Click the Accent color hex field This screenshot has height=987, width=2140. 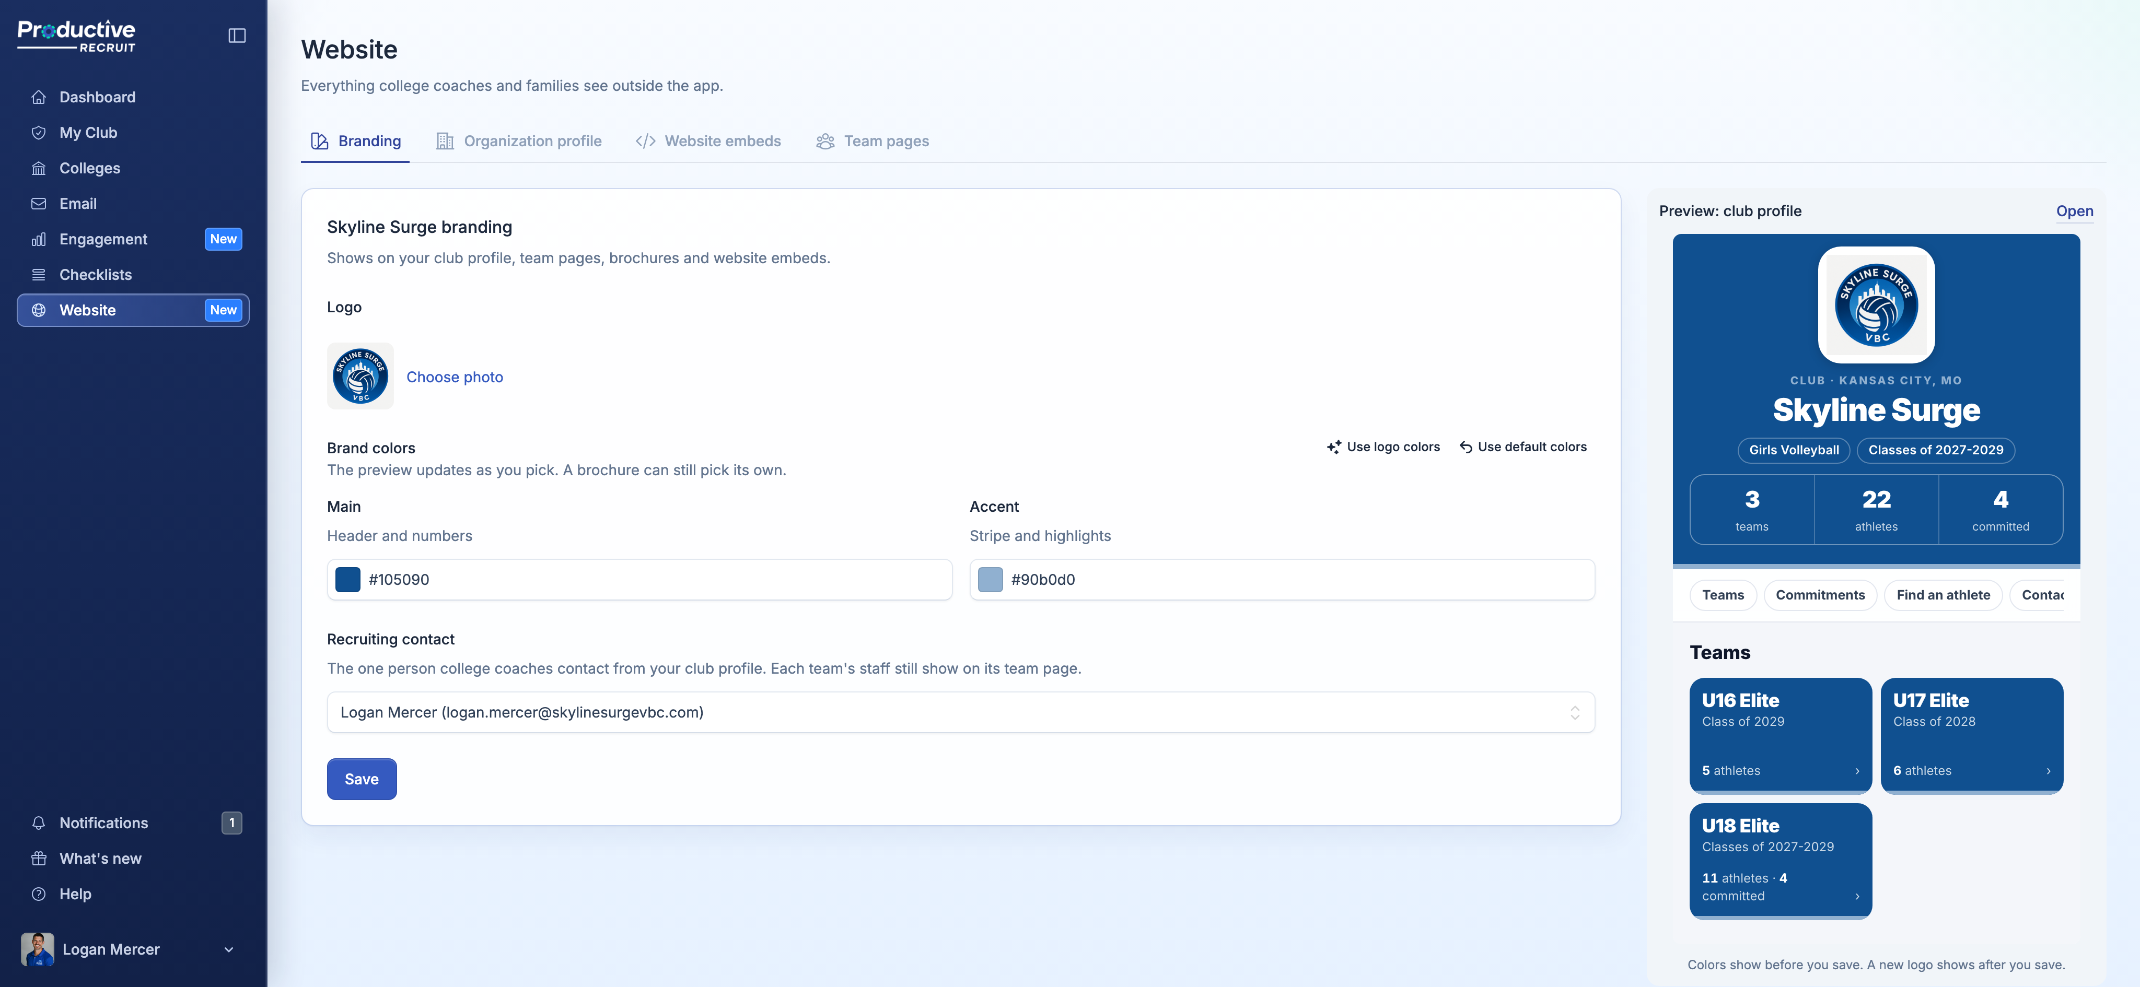coord(1282,580)
